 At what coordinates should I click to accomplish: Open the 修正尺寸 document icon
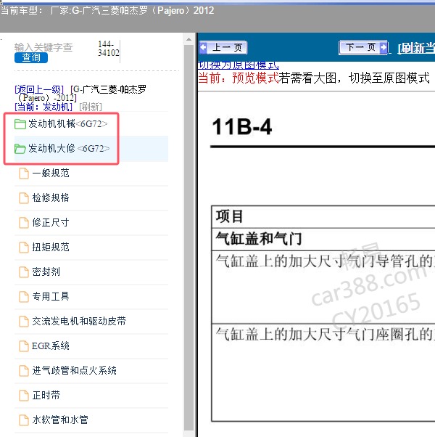click(24, 222)
